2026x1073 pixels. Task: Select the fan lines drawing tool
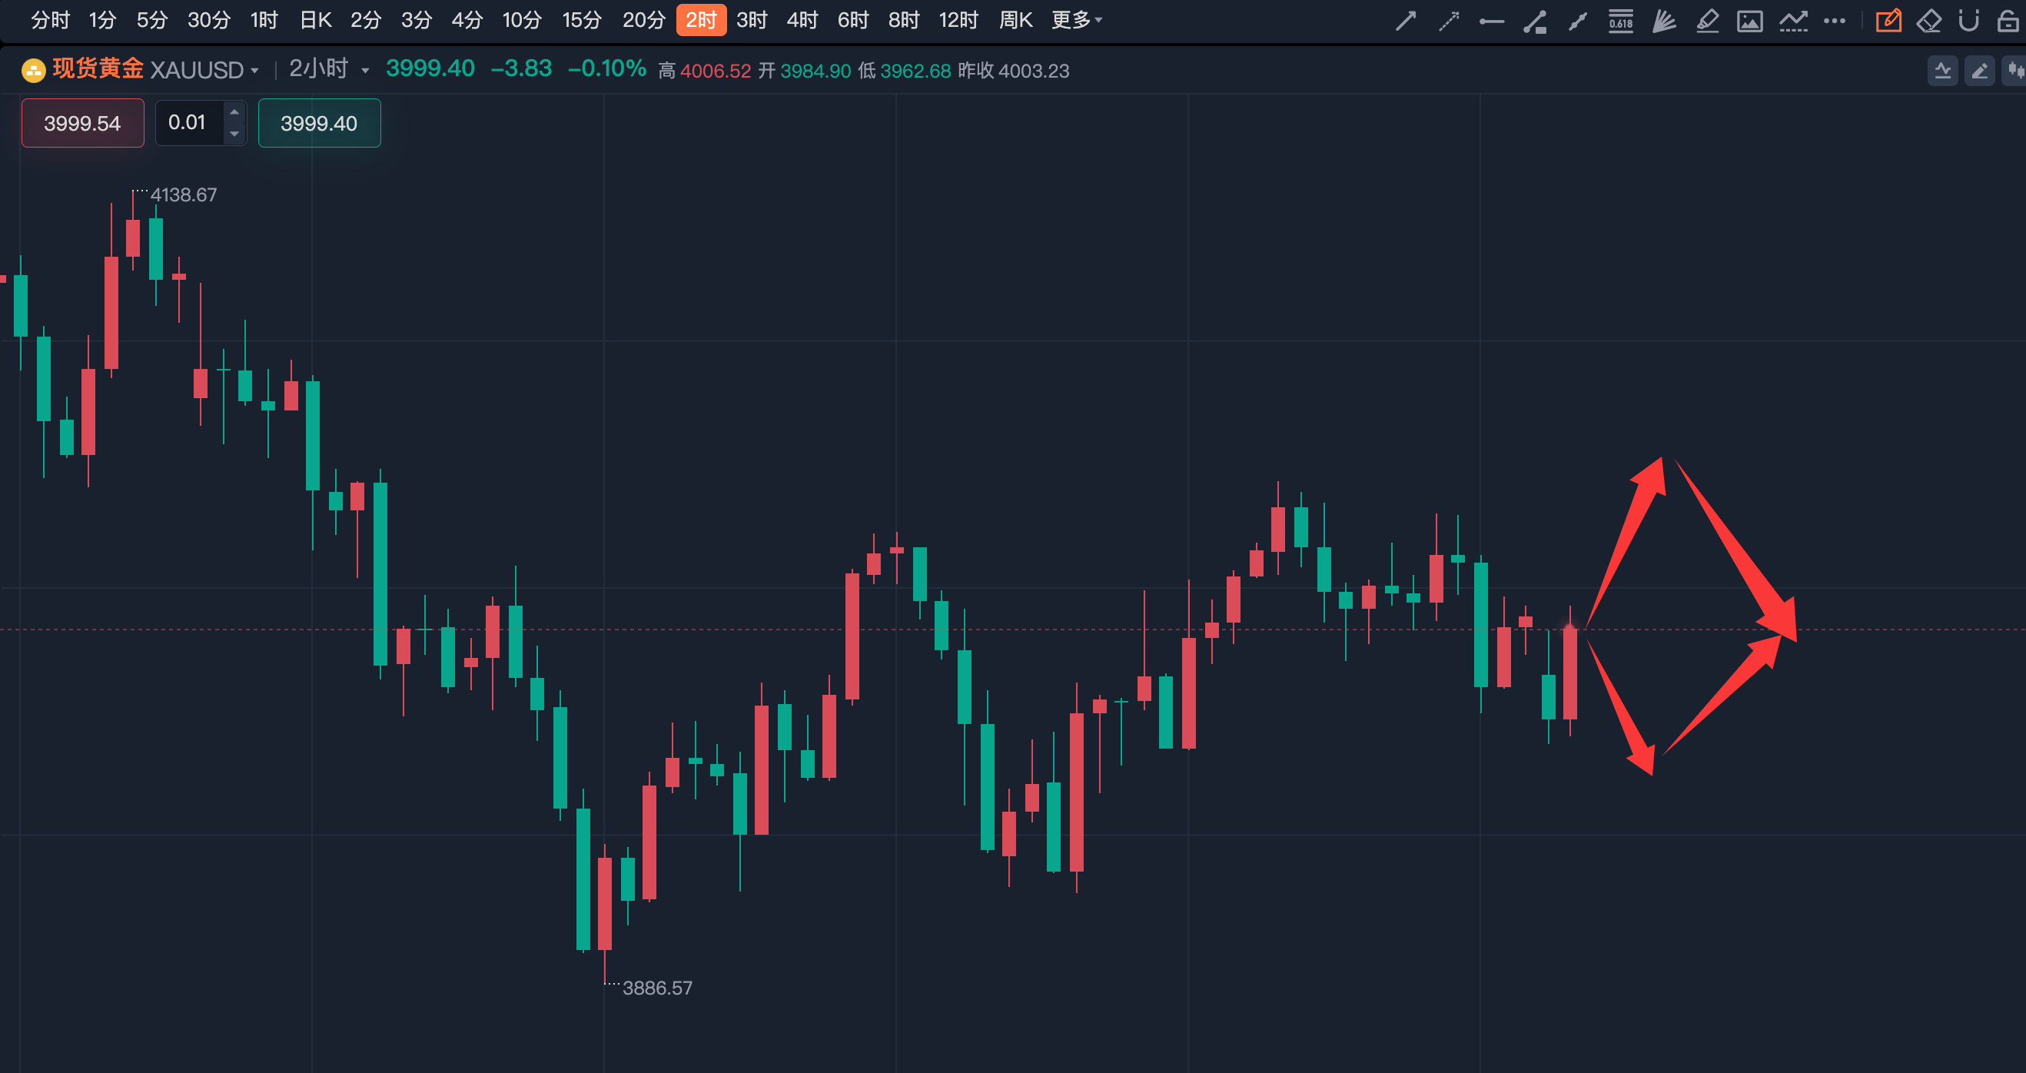[1663, 21]
